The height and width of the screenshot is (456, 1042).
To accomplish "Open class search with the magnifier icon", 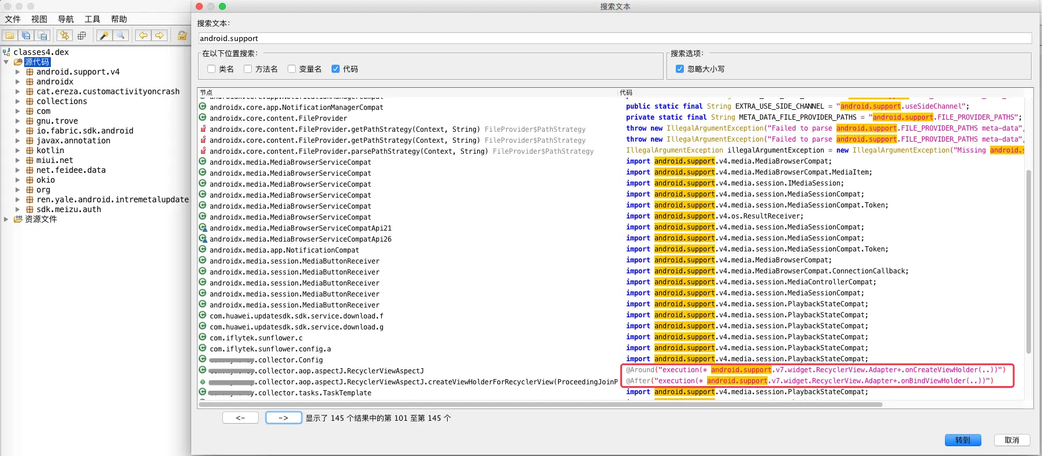I will click(x=120, y=36).
